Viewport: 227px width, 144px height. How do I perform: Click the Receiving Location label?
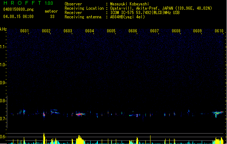84,8
